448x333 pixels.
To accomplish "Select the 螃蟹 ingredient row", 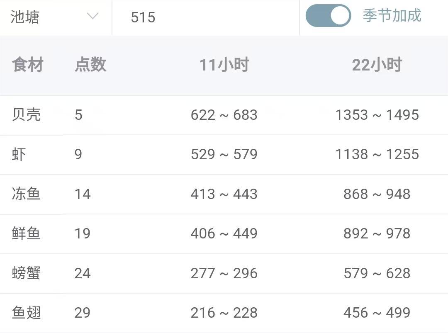I will pos(27,273).
